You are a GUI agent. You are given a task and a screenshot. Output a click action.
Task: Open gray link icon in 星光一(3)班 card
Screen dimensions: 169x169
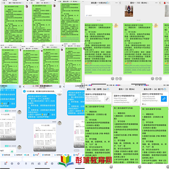[x=135, y=101]
